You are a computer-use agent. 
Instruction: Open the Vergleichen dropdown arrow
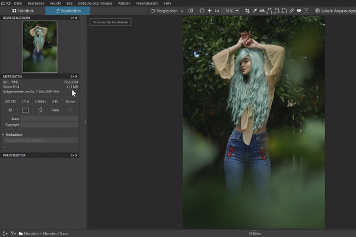pyautogui.click(x=182, y=11)
